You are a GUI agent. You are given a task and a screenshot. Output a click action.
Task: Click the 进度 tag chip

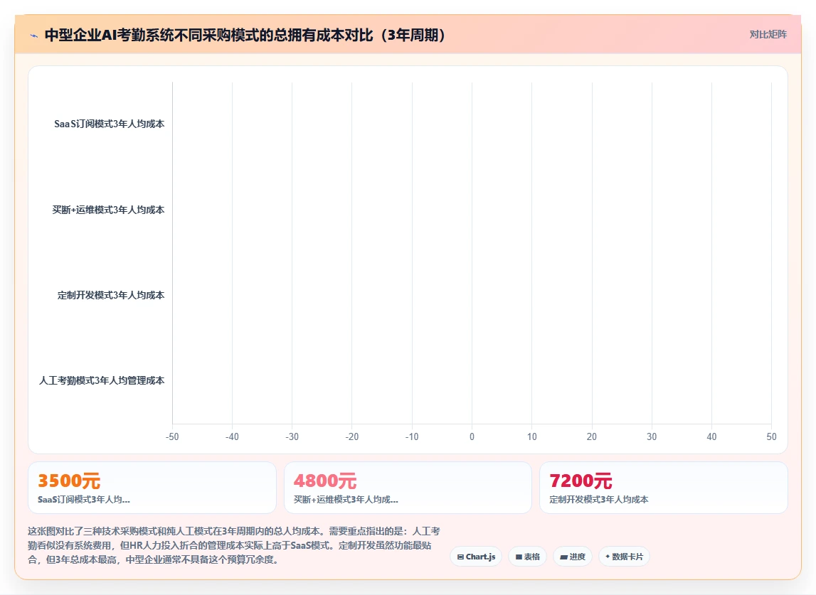pos(573,557)
